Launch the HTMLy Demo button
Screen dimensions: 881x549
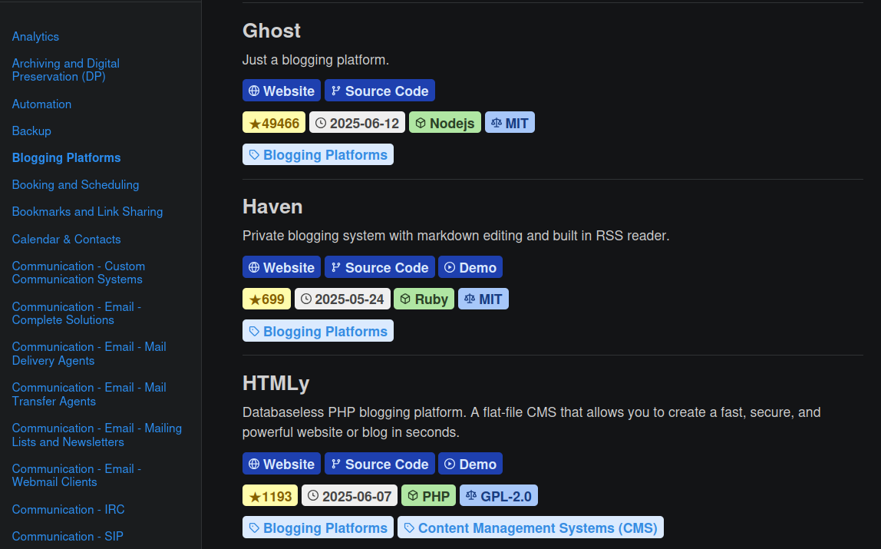pos(470,464)
